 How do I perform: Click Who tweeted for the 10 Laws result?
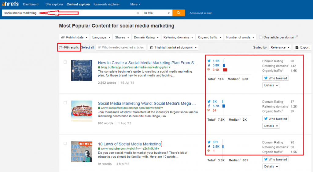coord(275,159)
